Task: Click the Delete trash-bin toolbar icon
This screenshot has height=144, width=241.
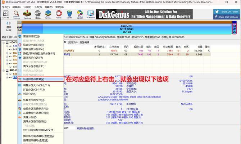Action: [x=69, y=14]
